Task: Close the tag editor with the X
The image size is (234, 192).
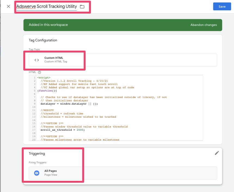Action: (x=8, y=7)
